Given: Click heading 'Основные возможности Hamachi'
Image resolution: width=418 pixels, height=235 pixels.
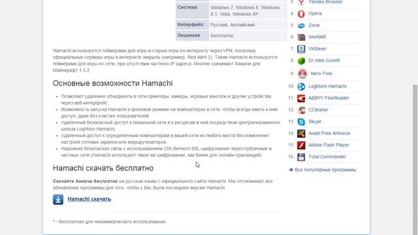Looking at the screenshot, I should (113, 83).
